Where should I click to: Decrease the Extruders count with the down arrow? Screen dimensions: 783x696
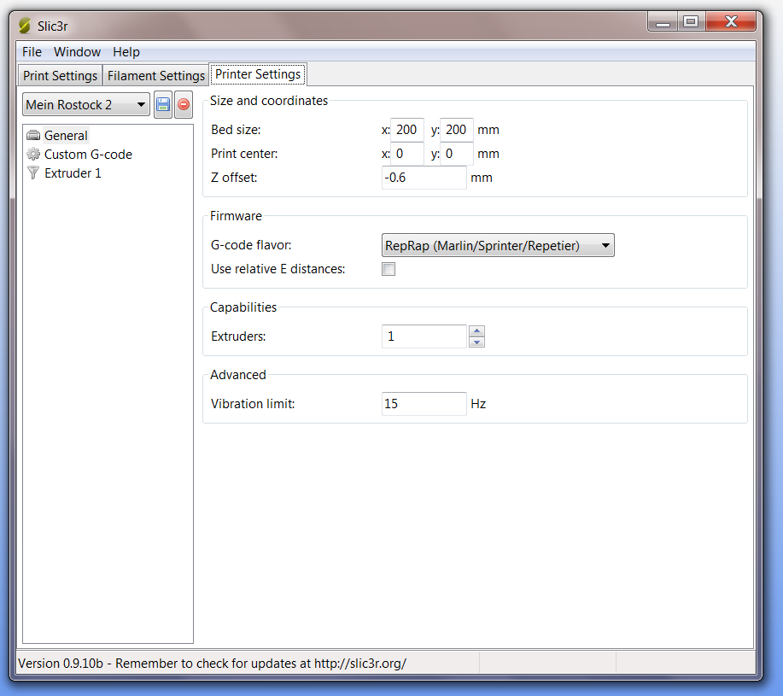476,341
